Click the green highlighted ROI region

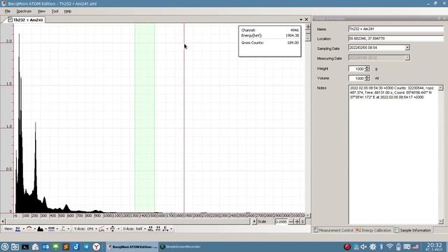click(145, 118)
